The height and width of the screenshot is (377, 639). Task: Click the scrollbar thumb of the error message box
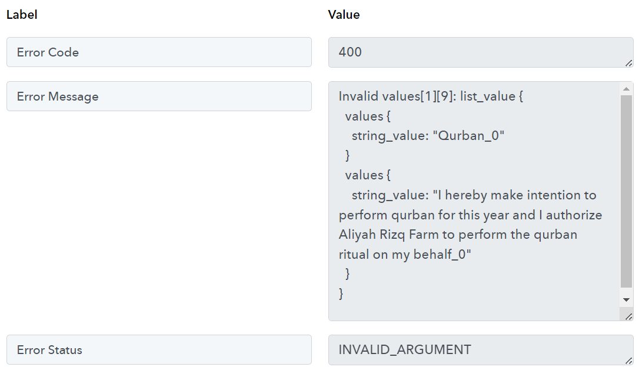[x=626, y=191]
